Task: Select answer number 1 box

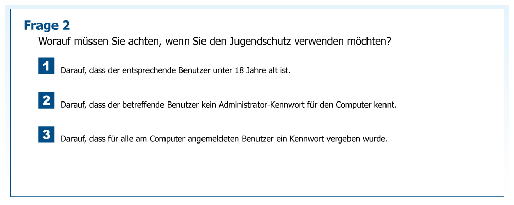Action: click(46, 66)
